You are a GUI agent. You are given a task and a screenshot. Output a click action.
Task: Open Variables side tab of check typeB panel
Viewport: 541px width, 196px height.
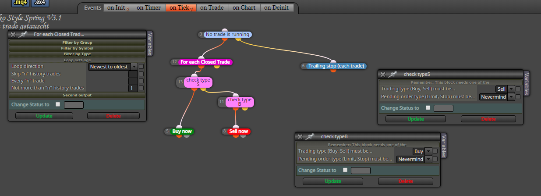[x=443, y=146]
